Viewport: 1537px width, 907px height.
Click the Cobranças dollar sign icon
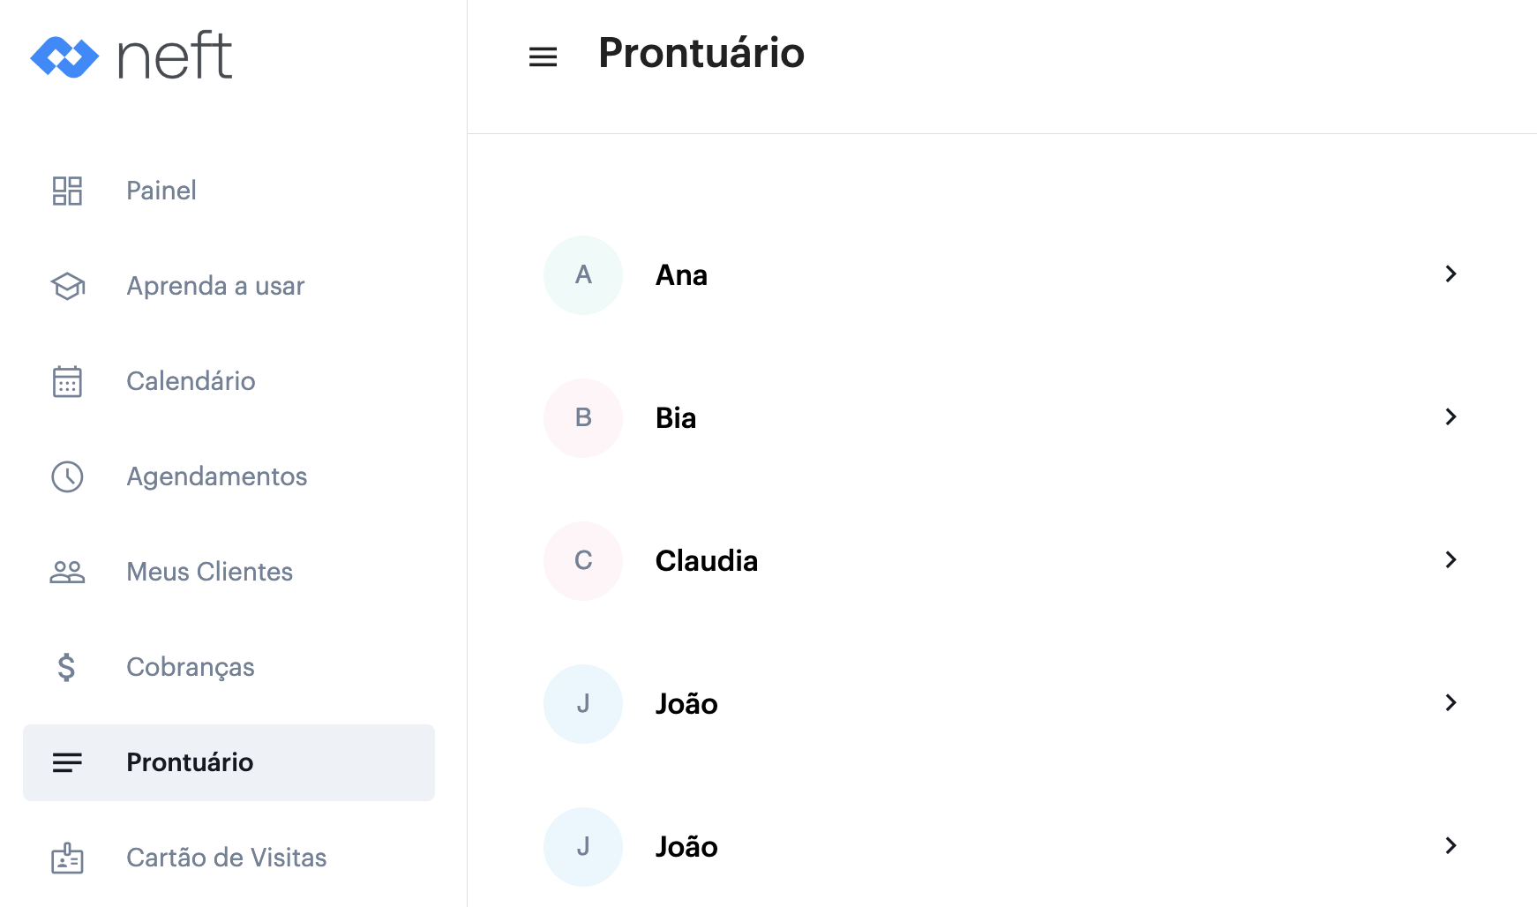click(x=67, y=667)
